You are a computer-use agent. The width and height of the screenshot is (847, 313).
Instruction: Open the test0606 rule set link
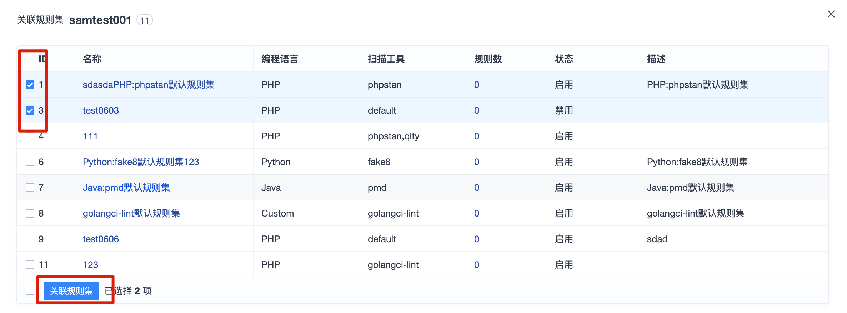pos(101,239)
